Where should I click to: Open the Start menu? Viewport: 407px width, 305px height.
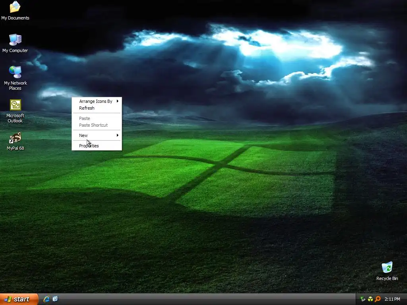pos(19,299)
